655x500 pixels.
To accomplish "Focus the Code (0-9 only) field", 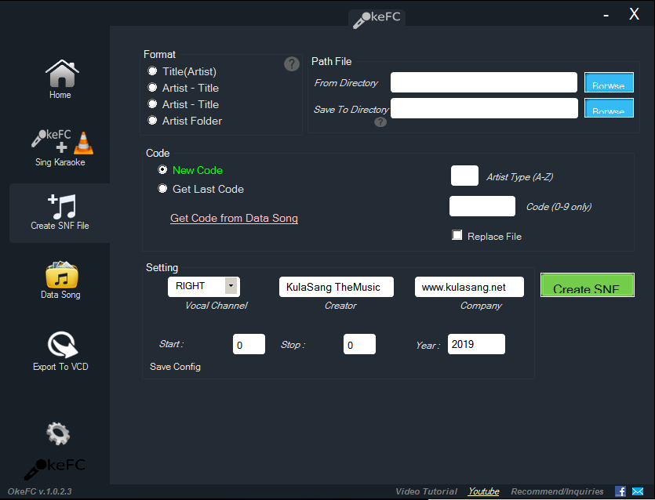I will pos(482,206).
